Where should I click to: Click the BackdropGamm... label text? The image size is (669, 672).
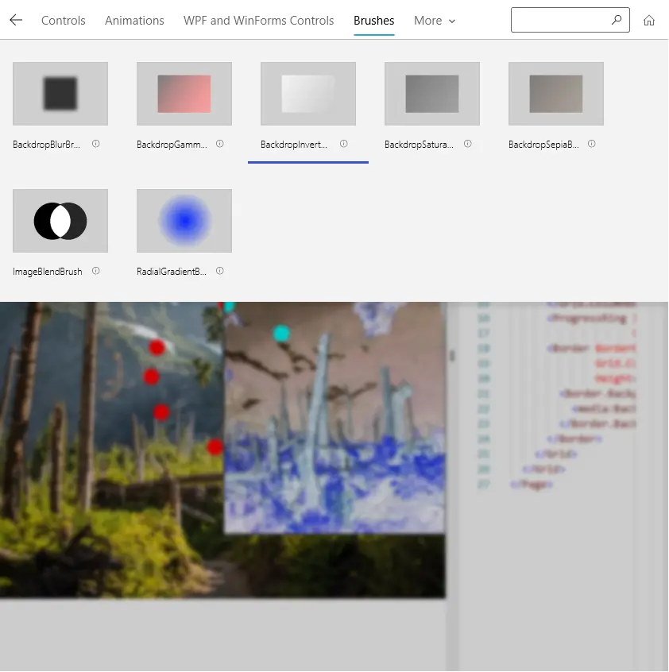point(172,145)
